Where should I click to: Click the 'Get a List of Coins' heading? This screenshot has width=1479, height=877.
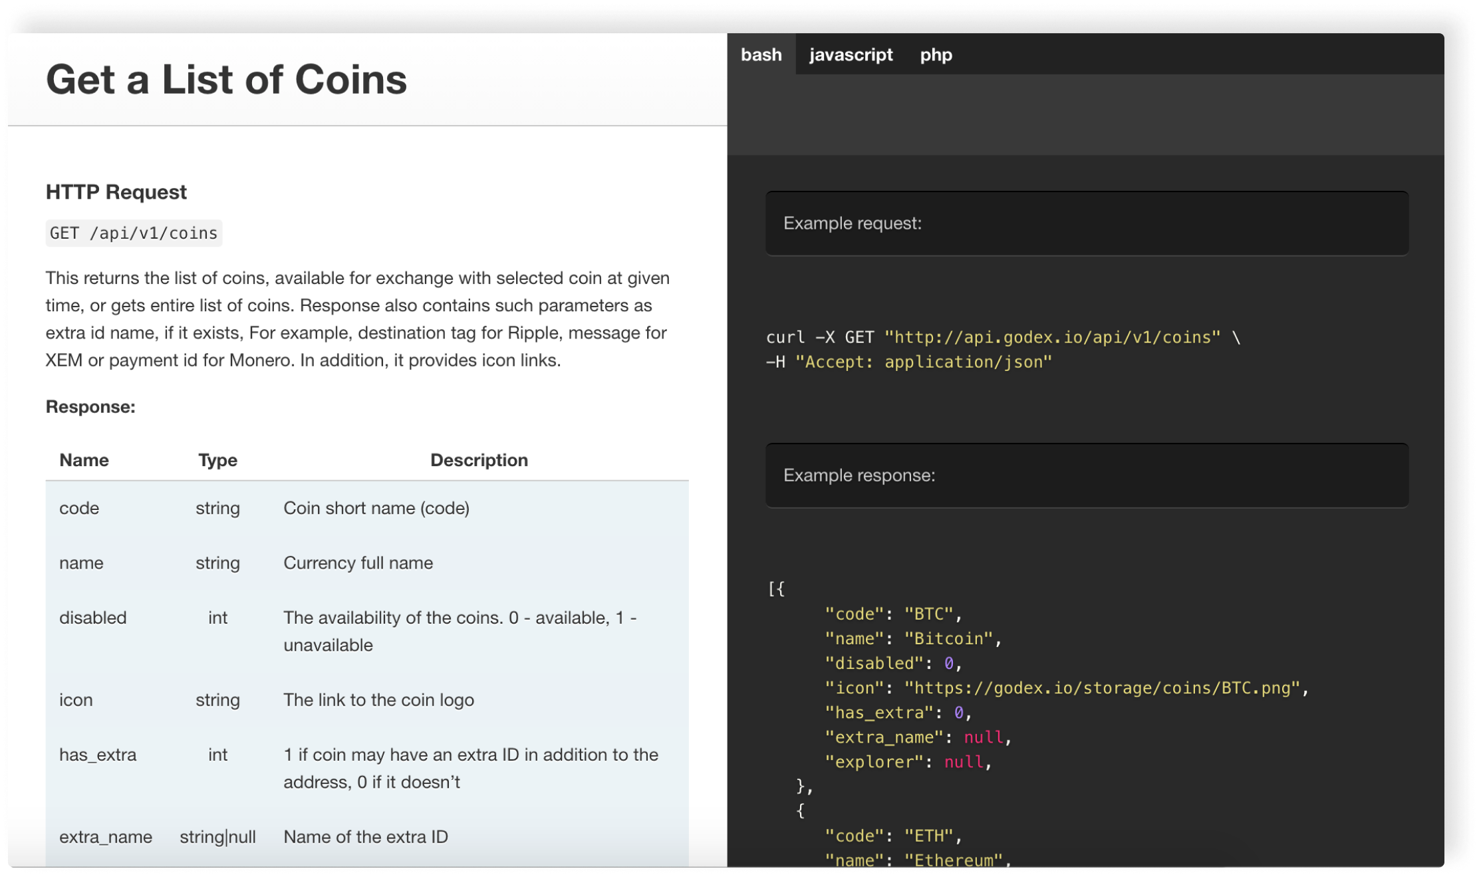pos(226,80)
